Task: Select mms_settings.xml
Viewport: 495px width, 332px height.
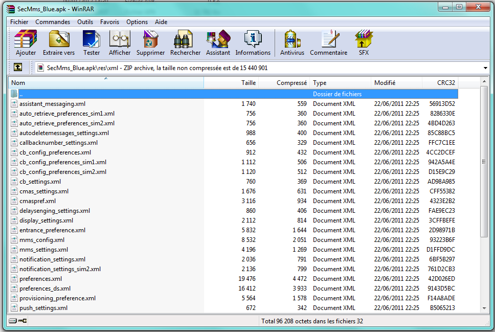Action: pos(43,250)
